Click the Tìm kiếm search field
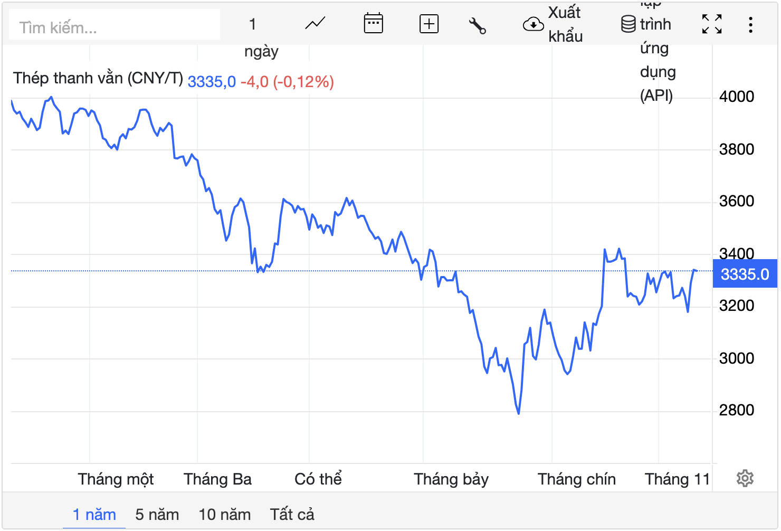 click(115, 27)
